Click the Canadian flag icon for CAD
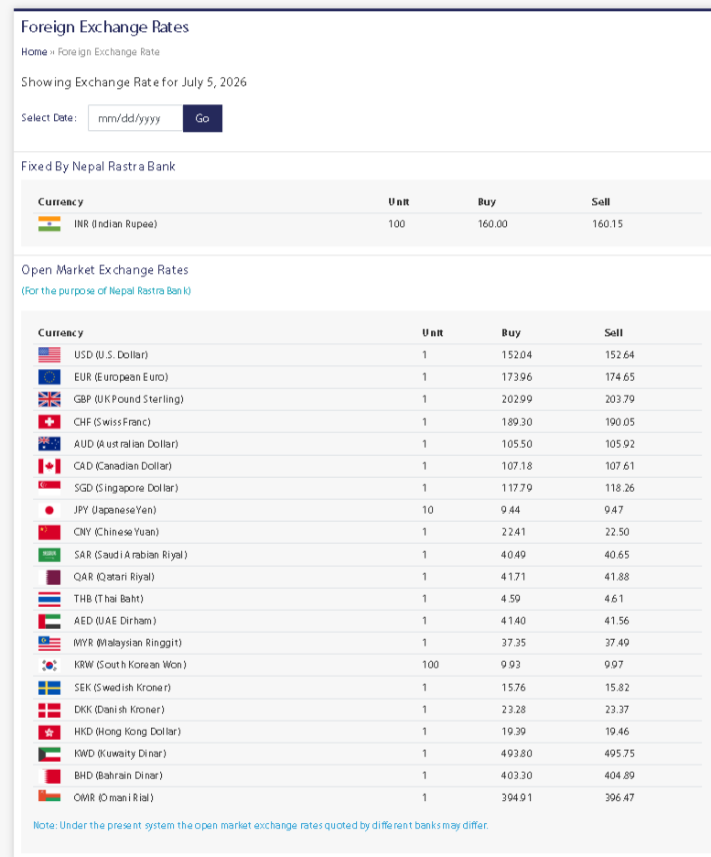This screenshot has height=857, width=711. [x=49, y=466]
